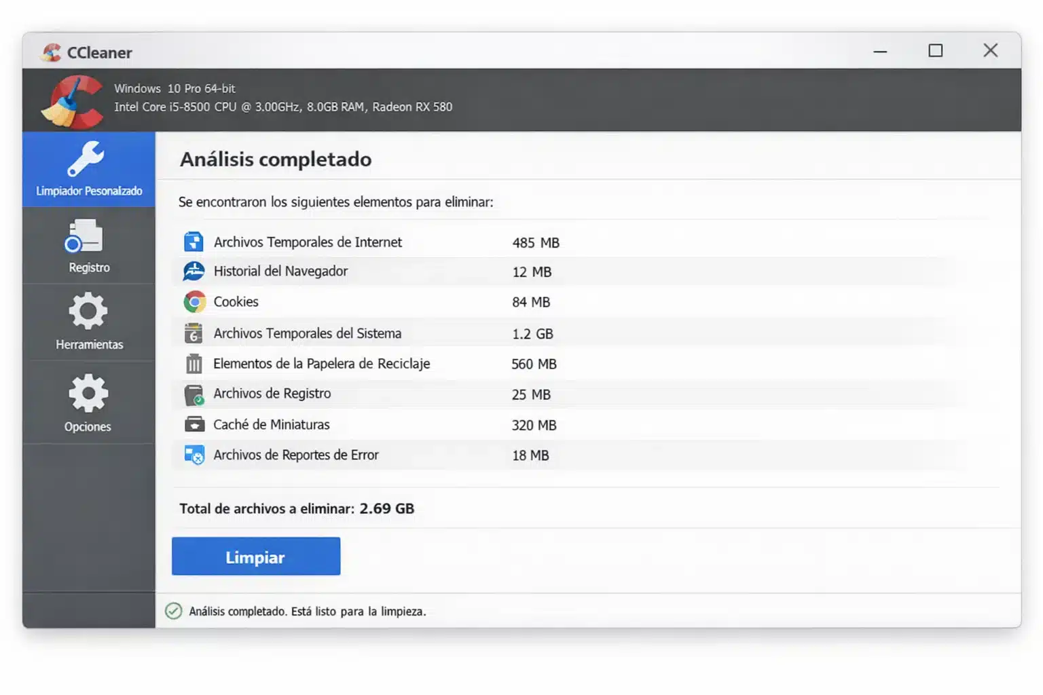Select the Archivos Temporales de Internet icon
The width and height of the screenshot is (1043, 695).
click(x=193, y=241)
